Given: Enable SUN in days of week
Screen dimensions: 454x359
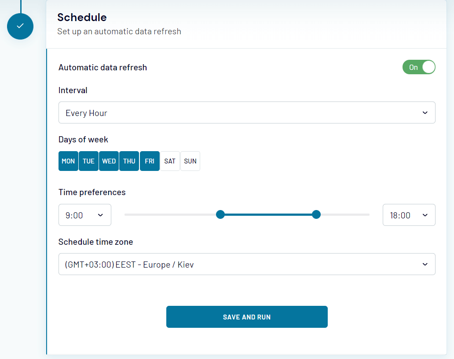Looking at the screenshot, I should pyautogui.click(x=190, y=161).
